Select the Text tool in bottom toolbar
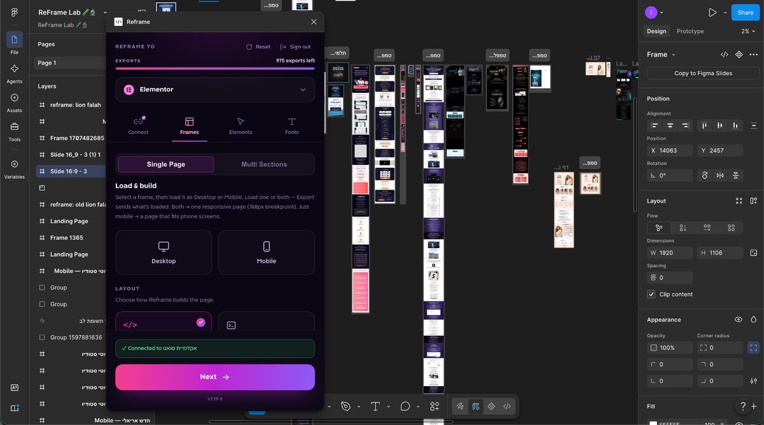The height and width of the screenshot is (425, 764). coord(376,406)
